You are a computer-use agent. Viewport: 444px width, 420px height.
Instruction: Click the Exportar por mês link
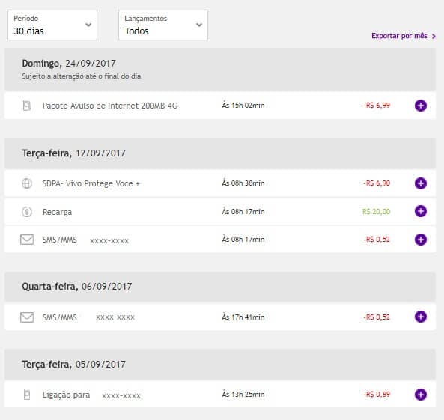(404, 36)
